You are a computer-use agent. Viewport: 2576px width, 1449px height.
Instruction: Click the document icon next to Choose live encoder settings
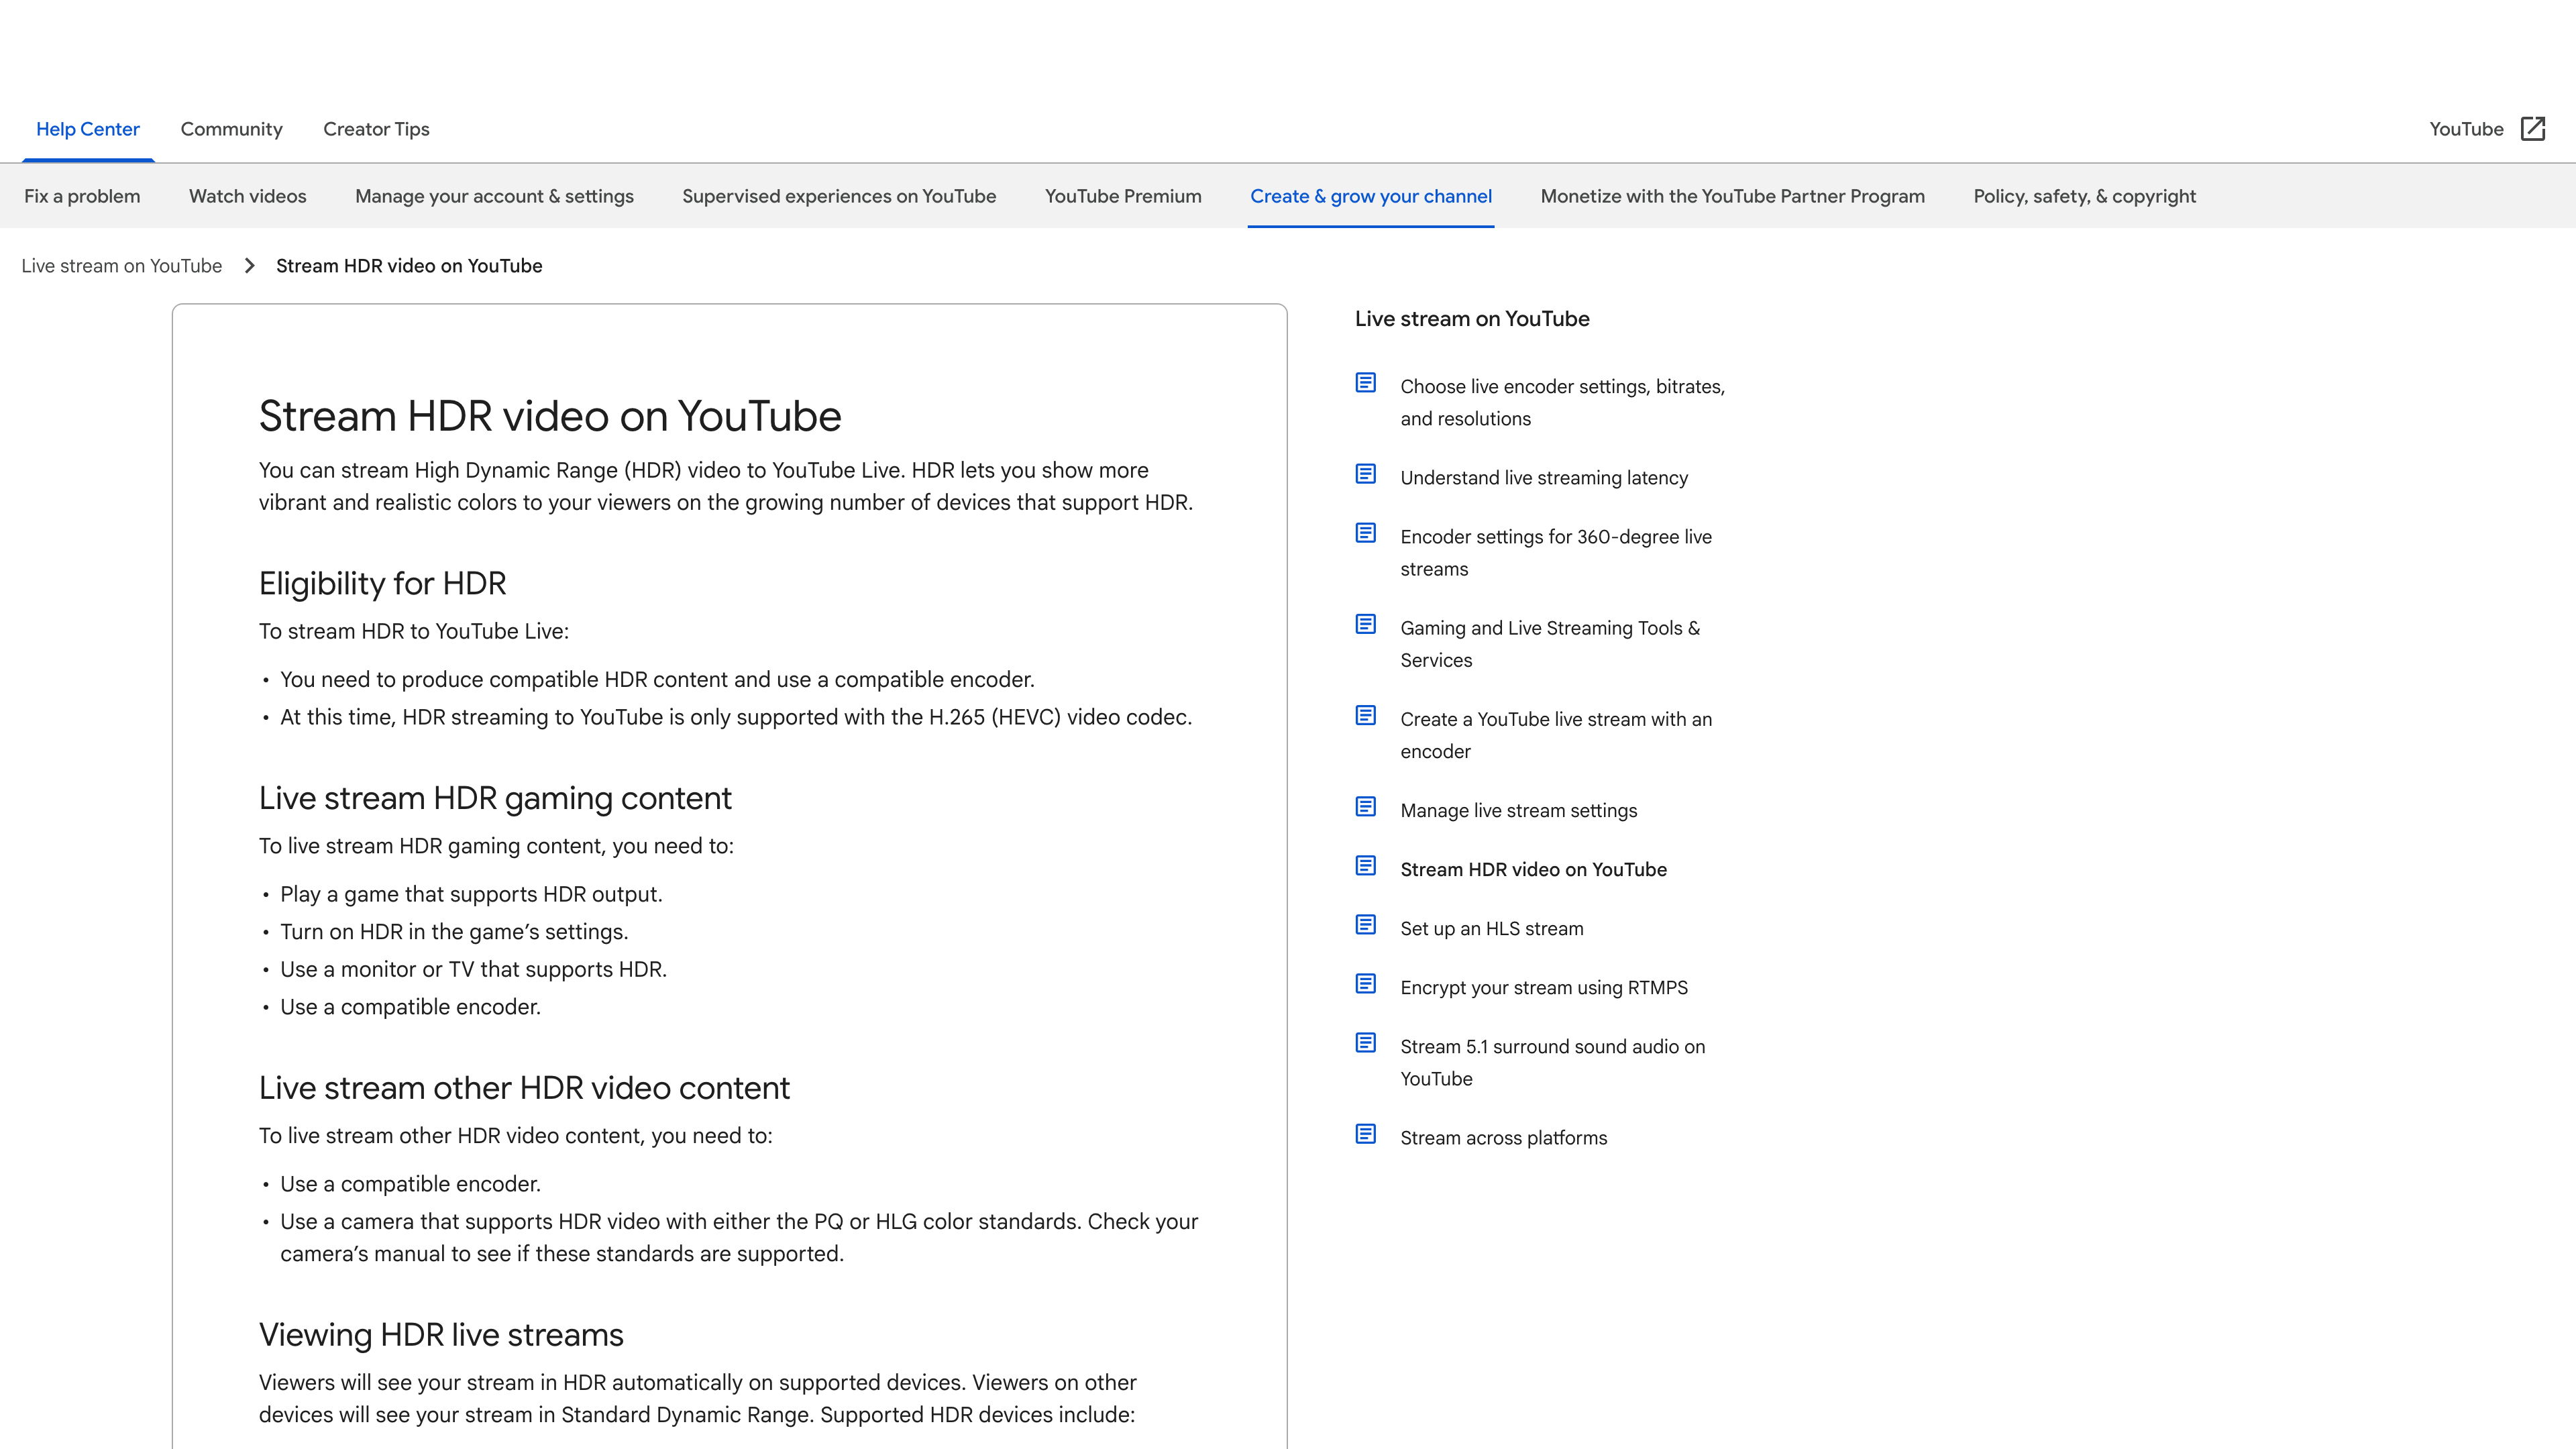1365,383
